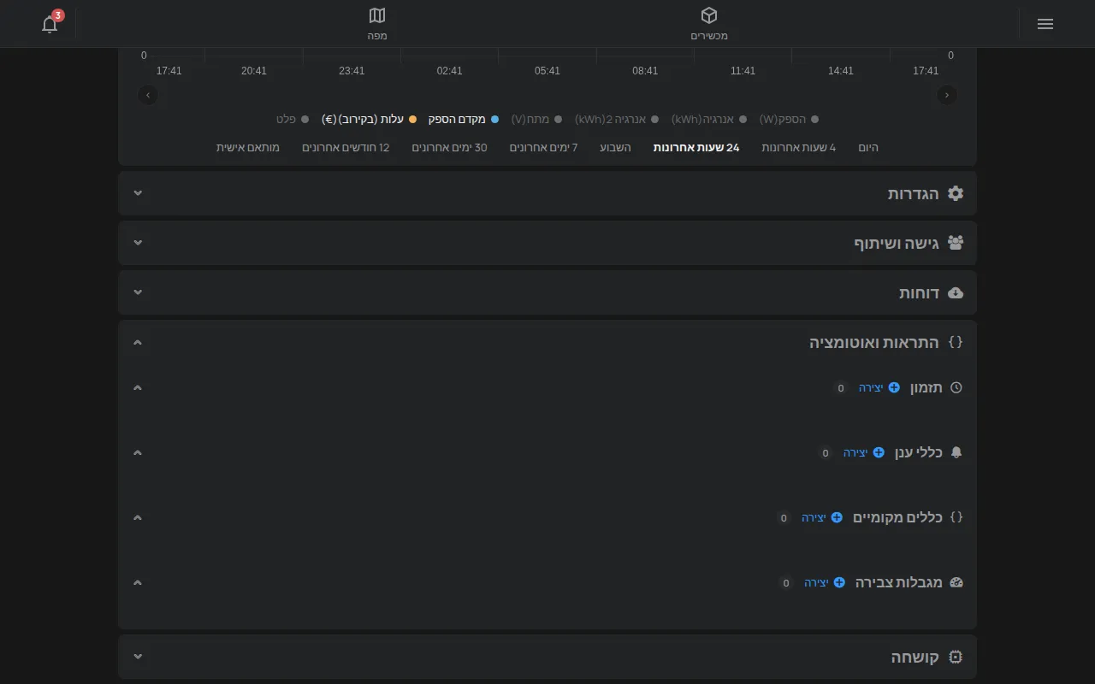Viewport: 1095px width, 684px height.
Task: Select the מותאם אישית custom range
Action: (x=248, y=148)
